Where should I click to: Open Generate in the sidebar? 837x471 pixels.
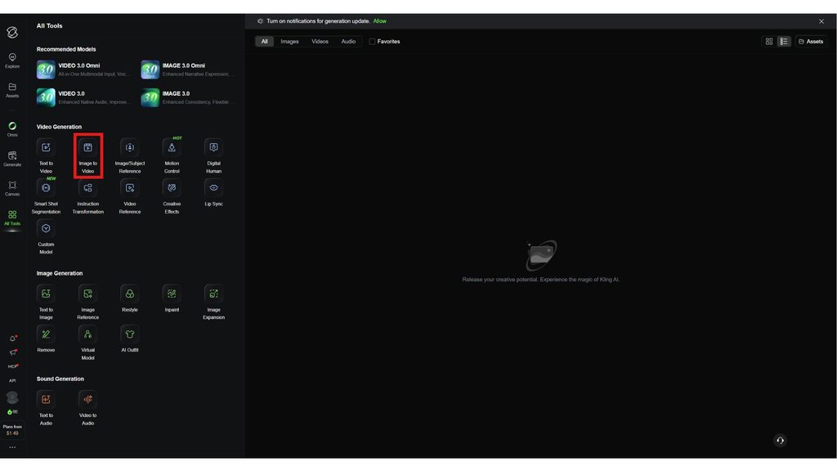(x=12, y=159)
